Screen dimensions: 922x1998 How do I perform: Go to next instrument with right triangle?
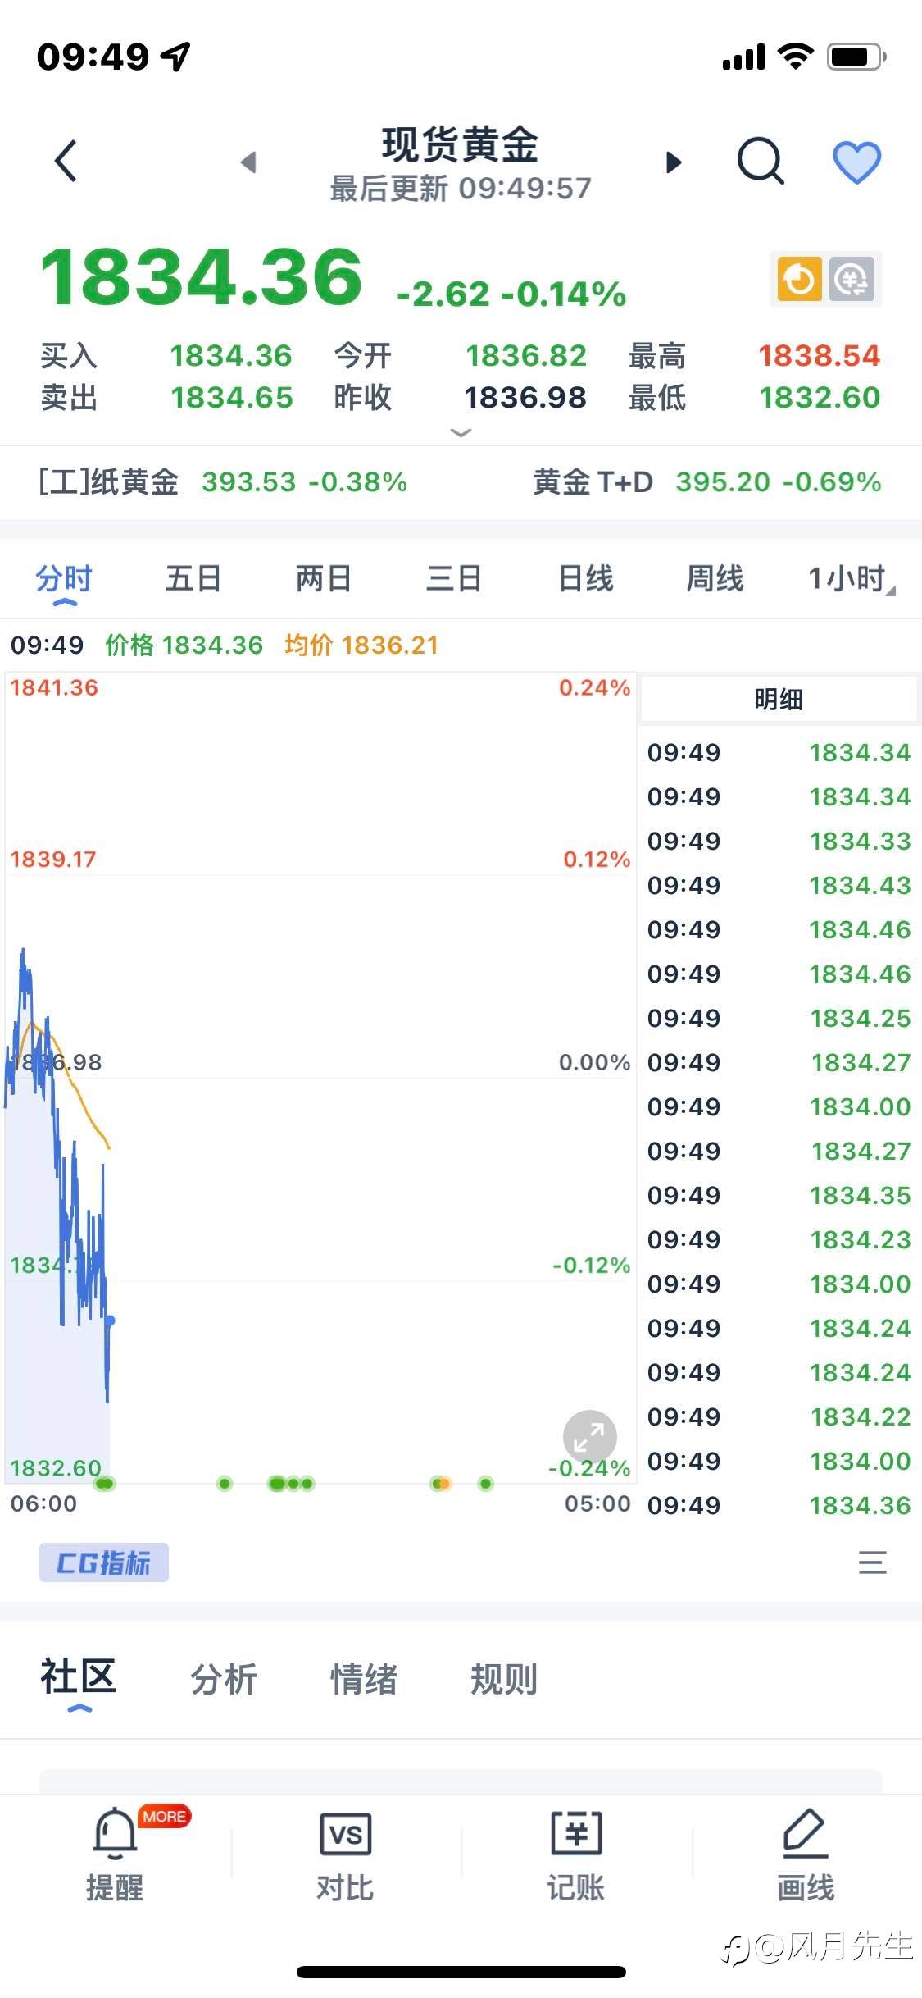[674, 162]
